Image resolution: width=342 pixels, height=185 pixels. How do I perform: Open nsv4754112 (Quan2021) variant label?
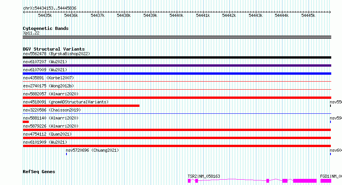pyautogui.click(x=47, y=134)
